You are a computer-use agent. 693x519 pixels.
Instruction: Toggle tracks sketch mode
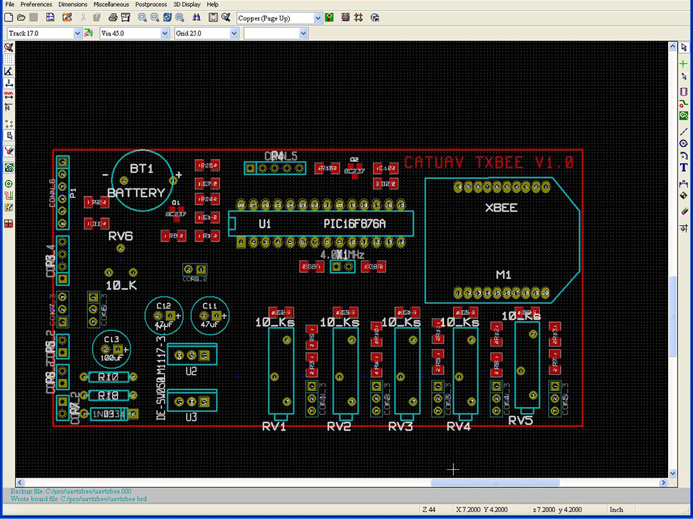click(8, 196)
